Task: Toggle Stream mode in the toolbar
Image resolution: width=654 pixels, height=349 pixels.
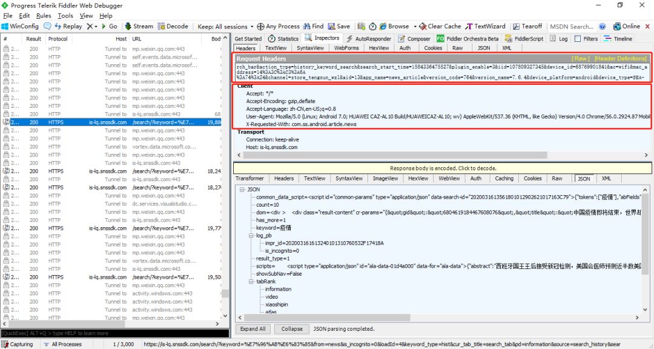Action: [x=139, y=26]
